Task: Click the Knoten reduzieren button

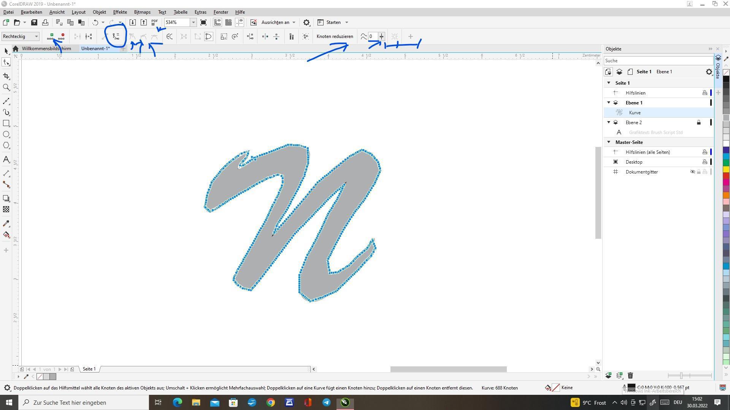Action: point(335,36)
